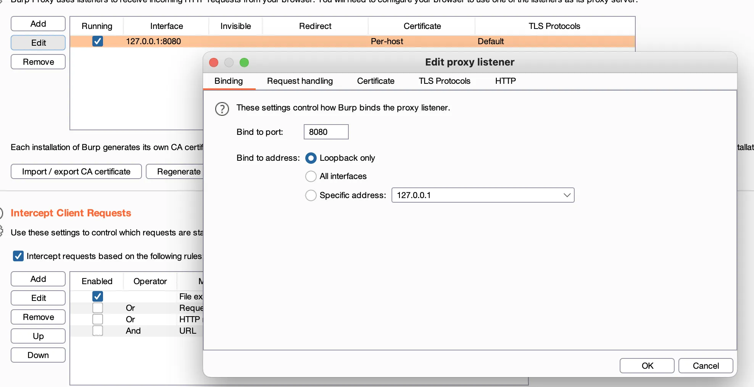Viewport: 754px width, 387px height.
Task: Open the HTTP tab in dialog
Action: 506,81
